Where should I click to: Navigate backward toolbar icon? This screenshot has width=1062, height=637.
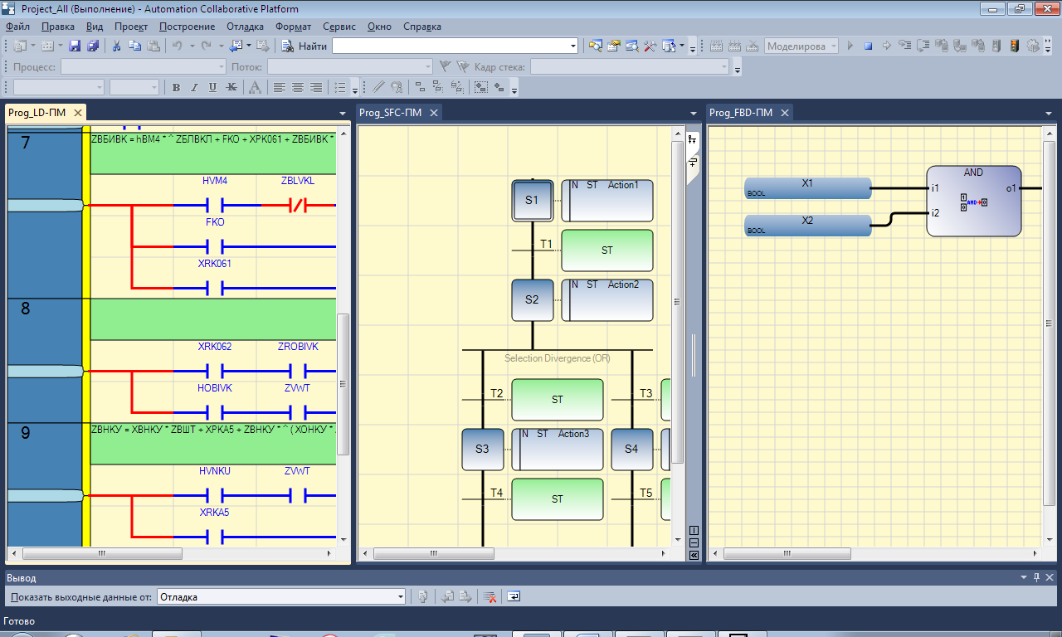[x=235, y=46]
